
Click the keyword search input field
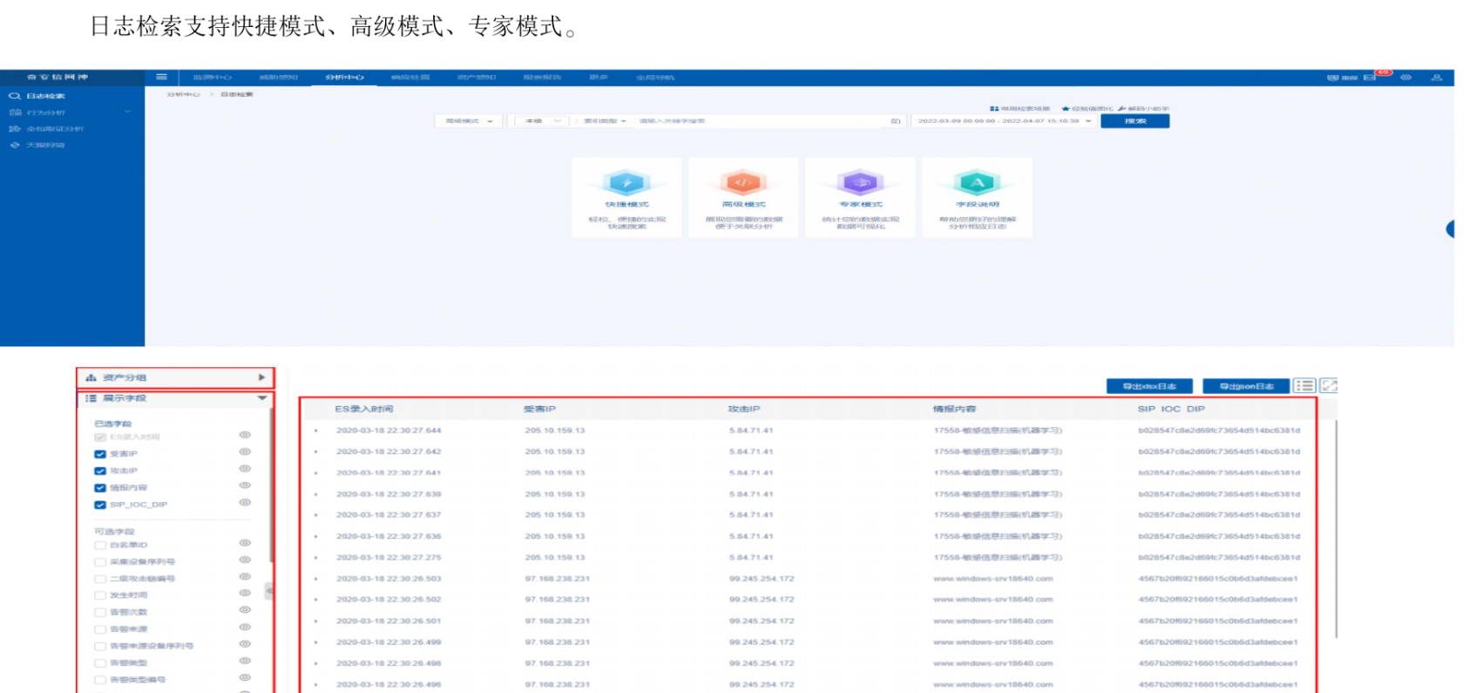tap(758, 121)
